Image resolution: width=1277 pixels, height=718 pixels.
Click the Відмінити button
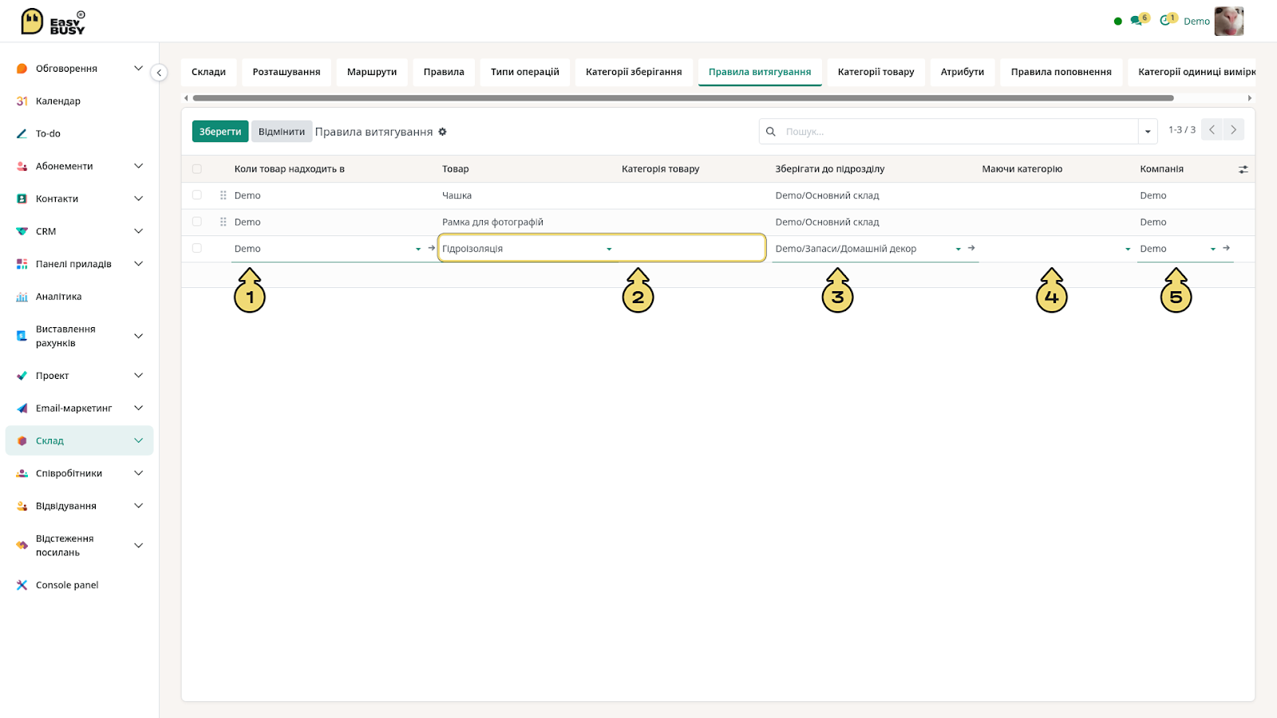[x=281, y=132]
